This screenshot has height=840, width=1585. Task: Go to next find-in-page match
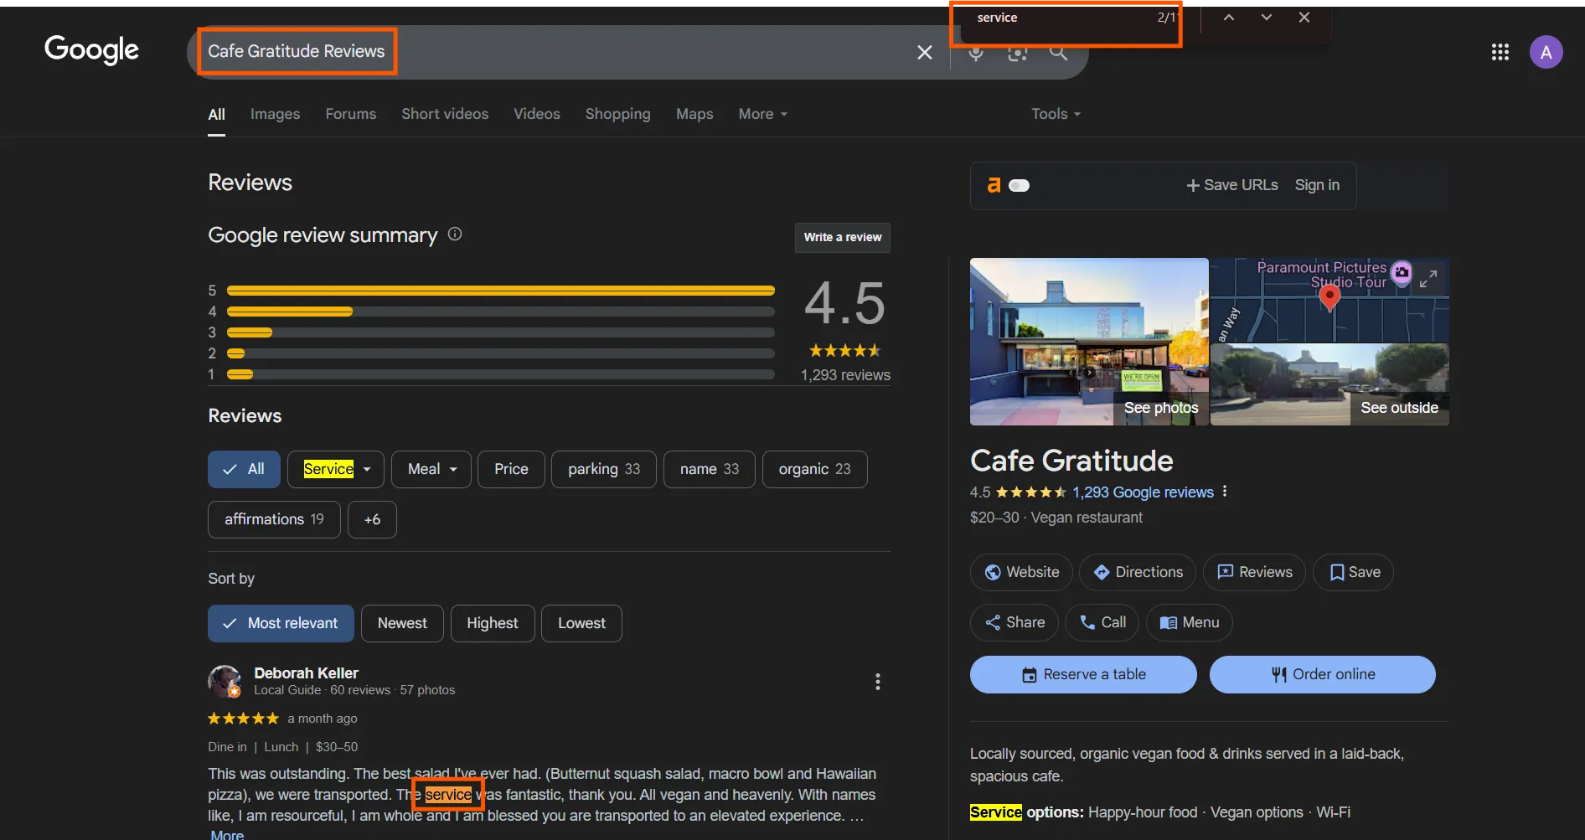(1267, 18)
